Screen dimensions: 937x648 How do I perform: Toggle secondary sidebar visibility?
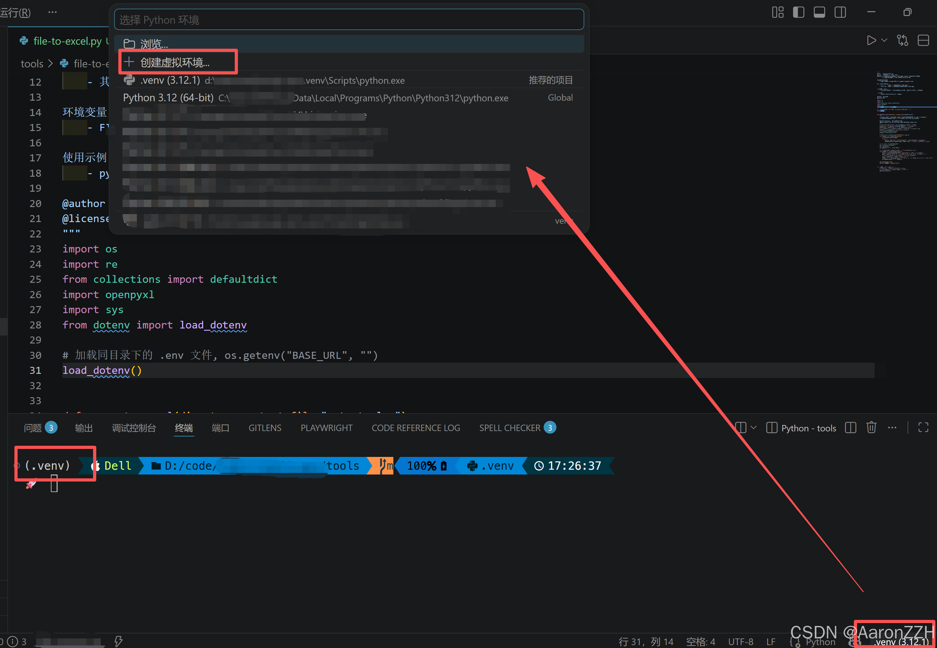tap(840, 12)
